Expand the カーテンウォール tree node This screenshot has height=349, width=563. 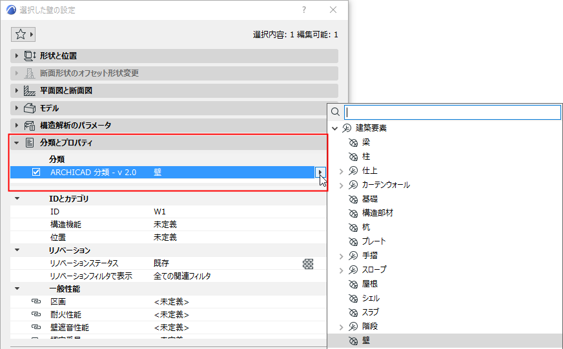(x=341, y=185)
